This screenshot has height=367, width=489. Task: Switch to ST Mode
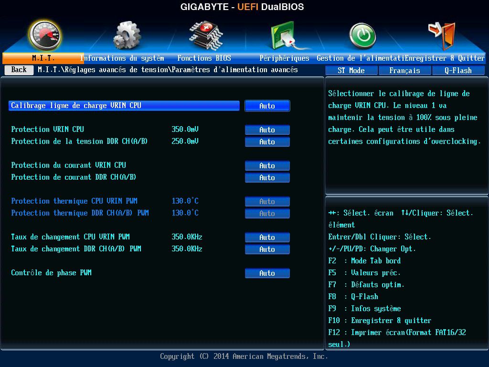click(351, 71)
